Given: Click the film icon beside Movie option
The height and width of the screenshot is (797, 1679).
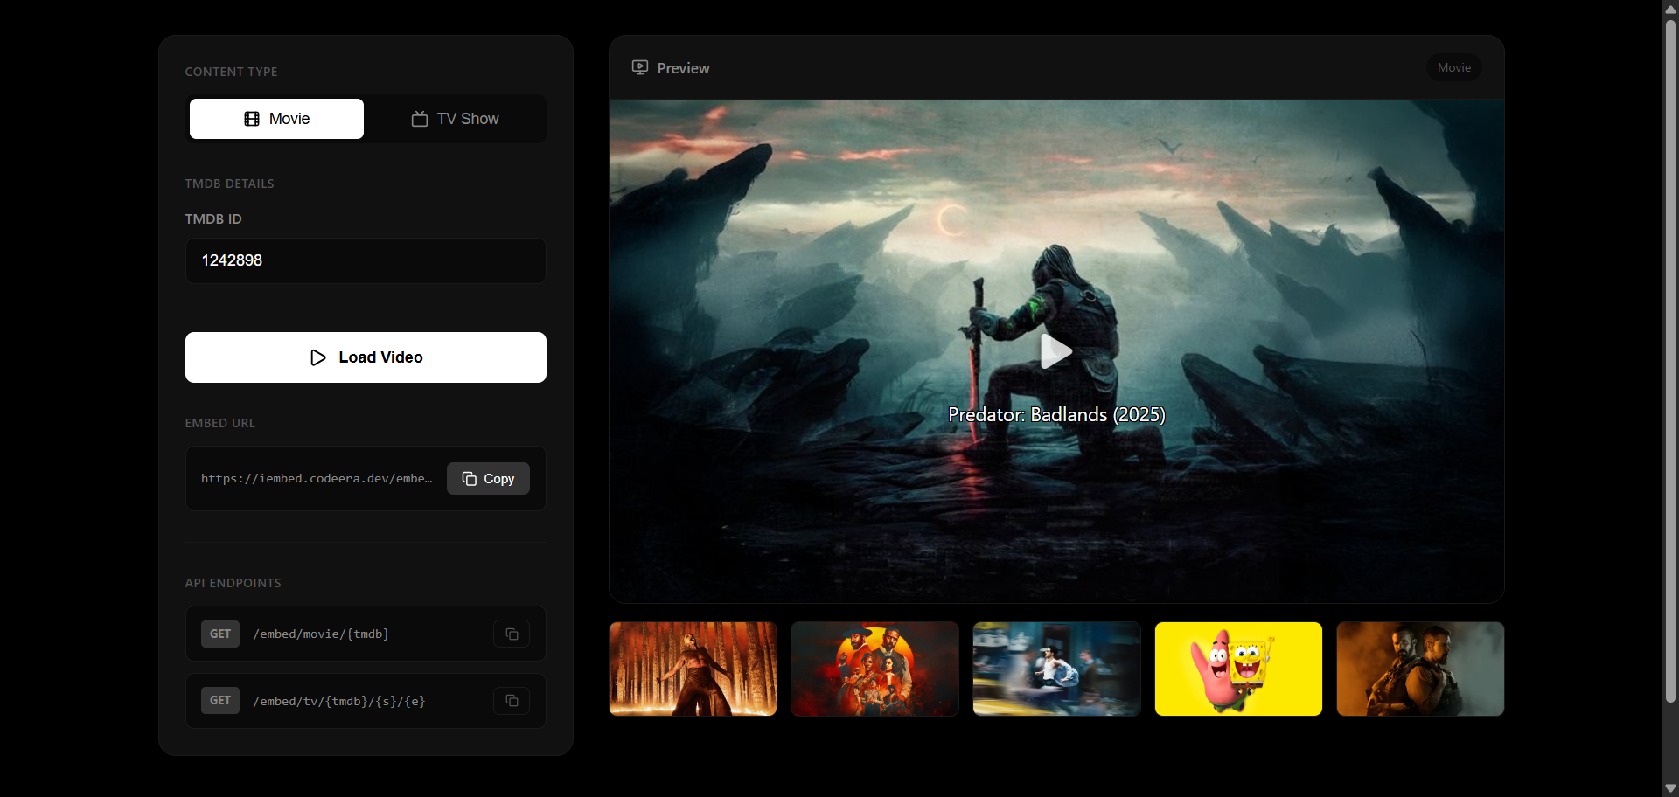Looking at the screenshot, I should 252,118.
